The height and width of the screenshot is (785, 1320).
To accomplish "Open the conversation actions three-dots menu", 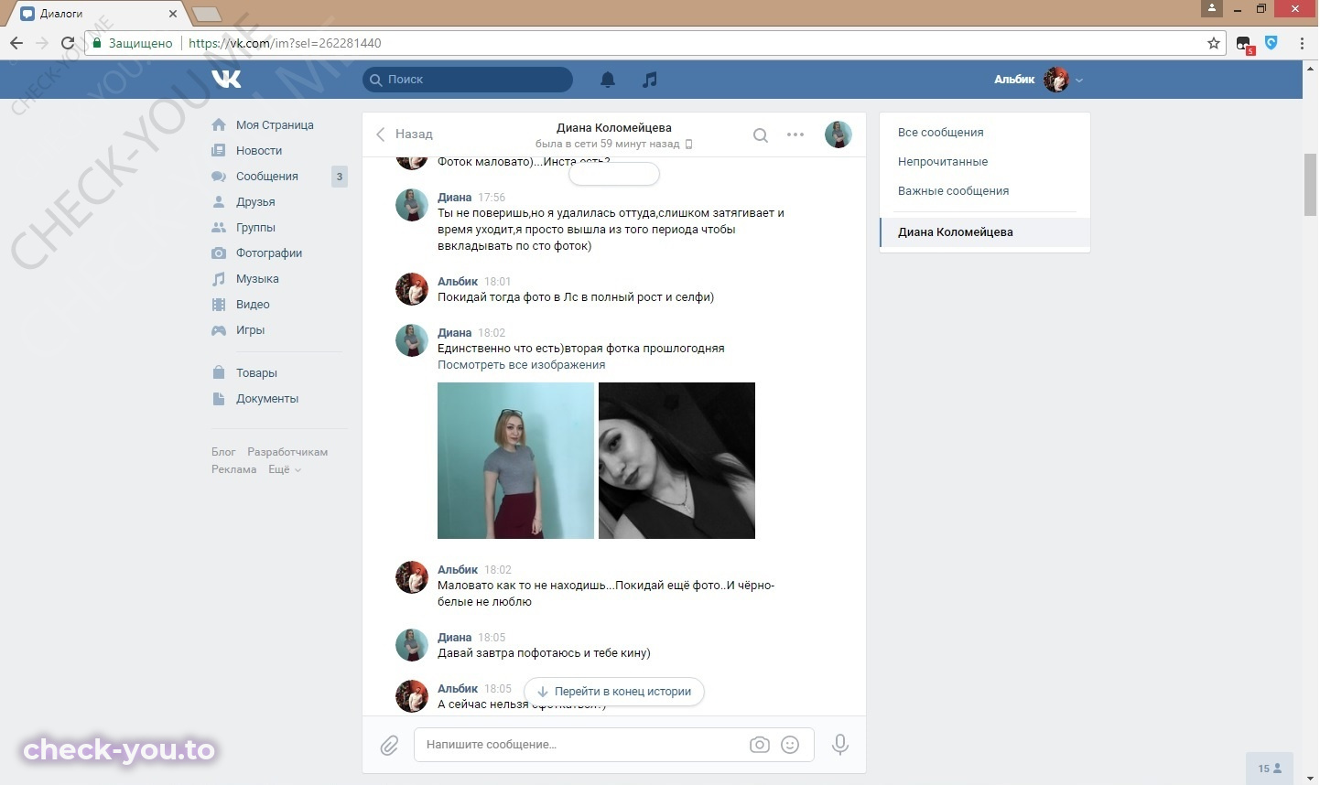I will click(x=795, y=134).
